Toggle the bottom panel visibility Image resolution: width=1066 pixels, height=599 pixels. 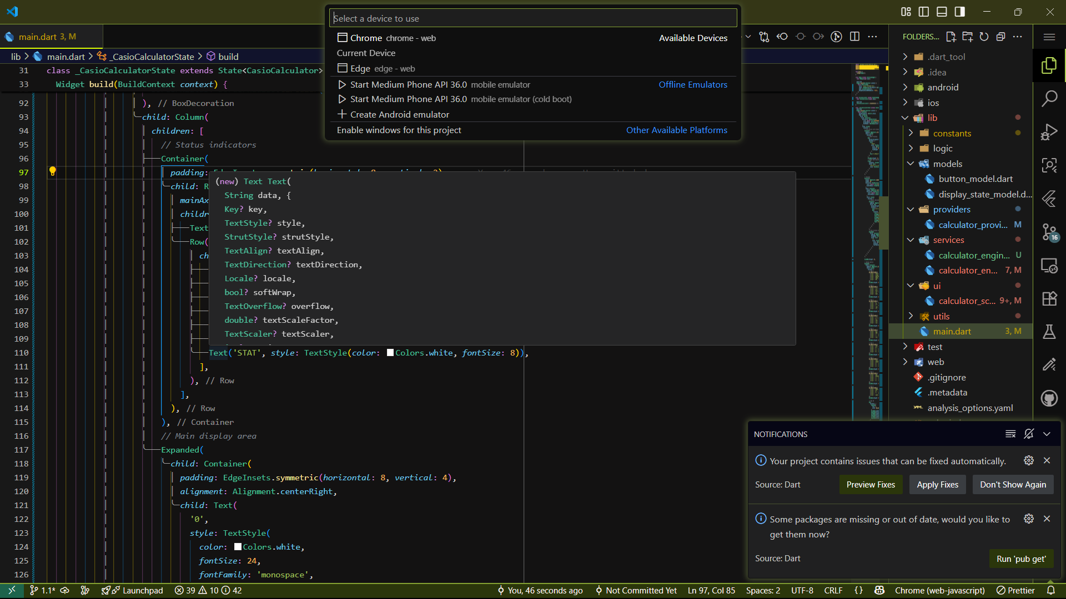coord(942,12)
